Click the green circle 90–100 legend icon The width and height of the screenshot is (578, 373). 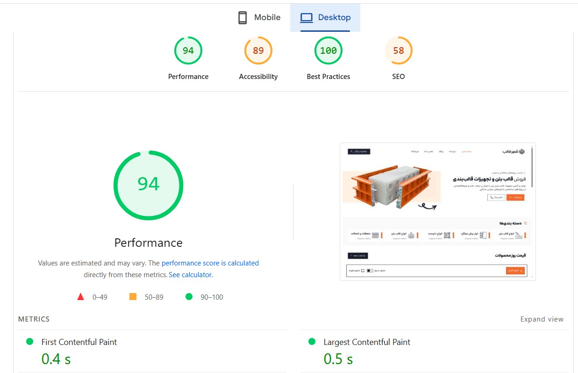(189, 297)
